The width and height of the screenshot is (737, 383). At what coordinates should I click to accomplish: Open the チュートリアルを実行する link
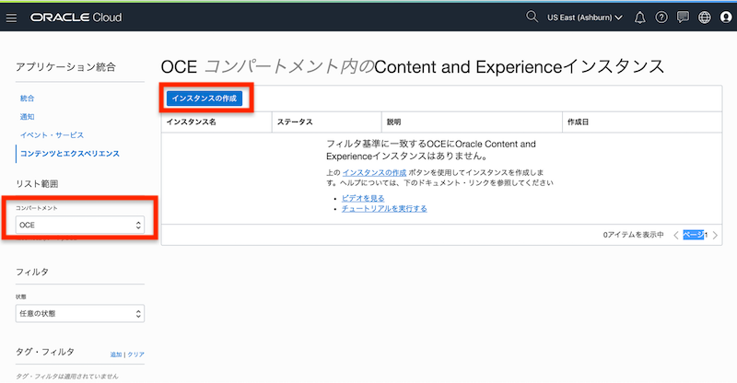[x=384, y=208]
